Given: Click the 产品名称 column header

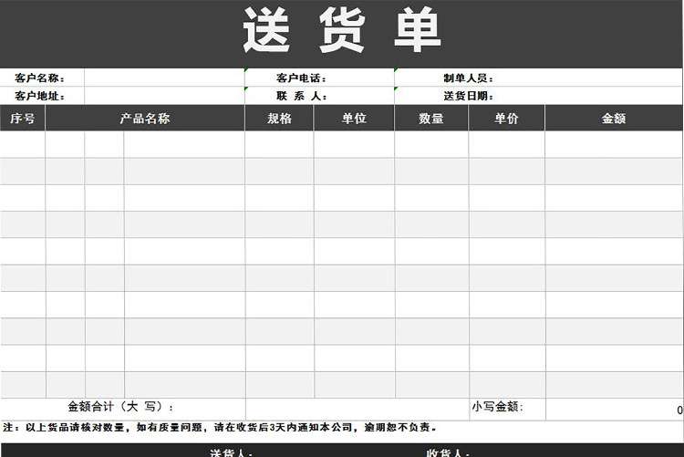Looking at the screenshot, I should (145, 118).
